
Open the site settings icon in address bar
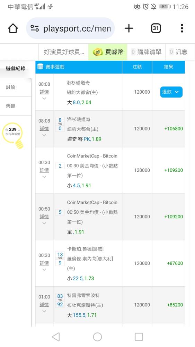tap(35, 28)
